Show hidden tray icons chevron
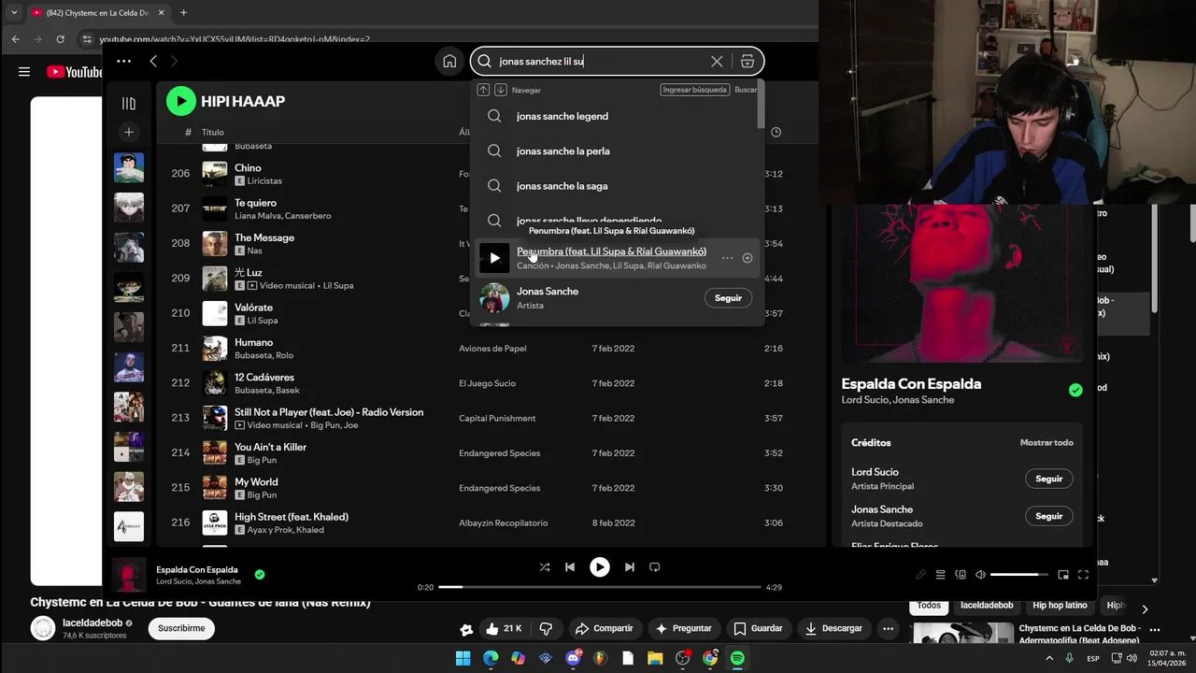This screenshot has height=673, width=1196. pyautogui.click(x=1048, y=658)
